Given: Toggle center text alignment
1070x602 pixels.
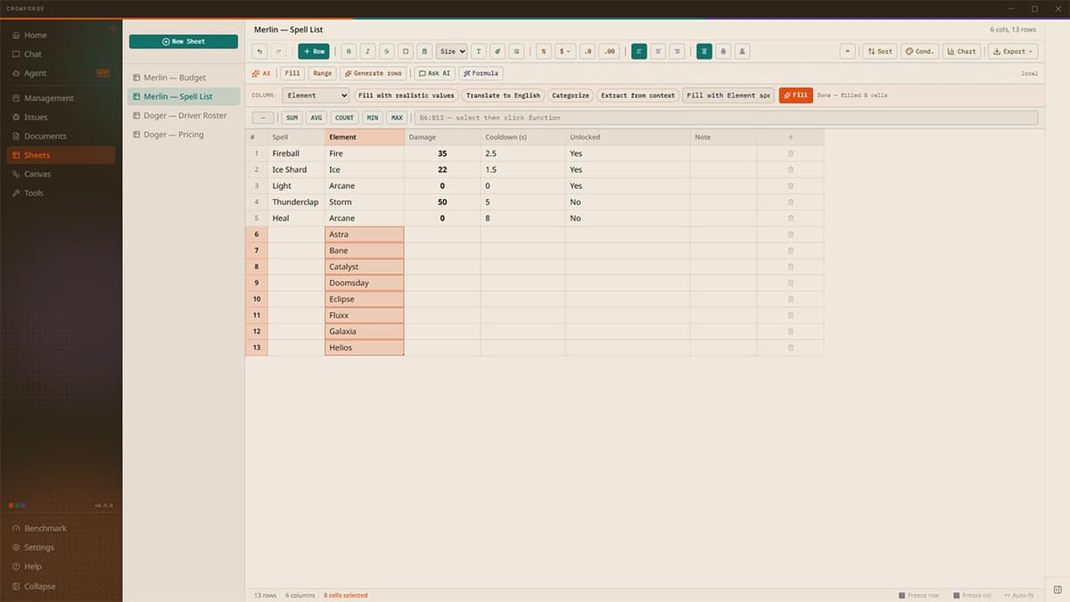Looking at the screenshot, I should coord(658,52).
